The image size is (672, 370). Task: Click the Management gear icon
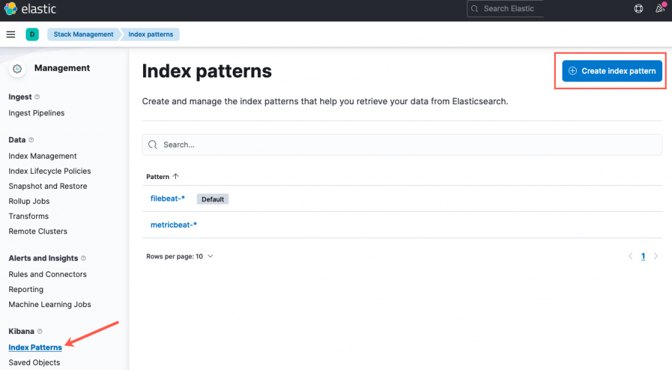pyautogui.click(x=17, y=68)
